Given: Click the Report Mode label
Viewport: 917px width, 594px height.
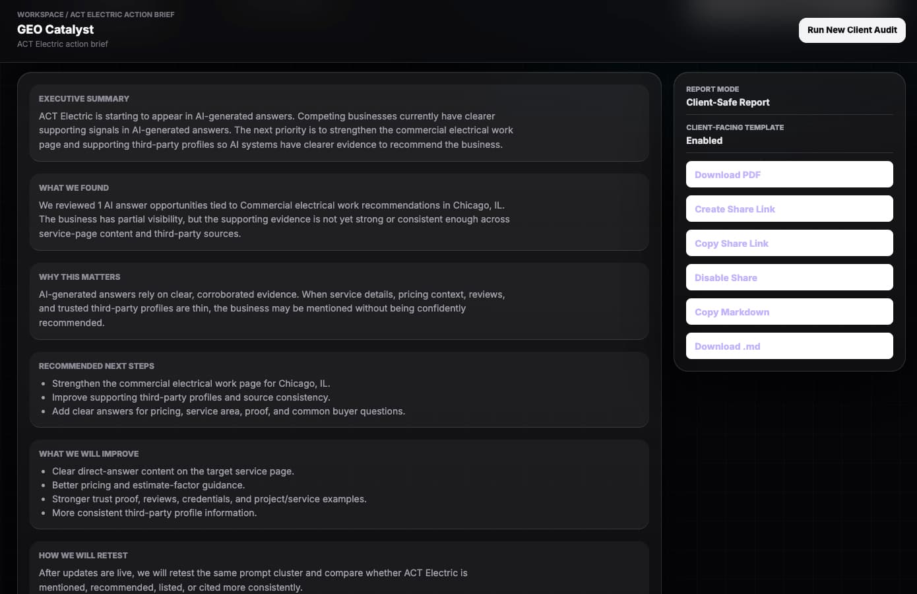Looking at the screenshot, I should (x=712, y=89).
